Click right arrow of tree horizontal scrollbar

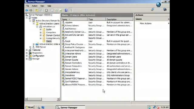[x=59, y=99]
